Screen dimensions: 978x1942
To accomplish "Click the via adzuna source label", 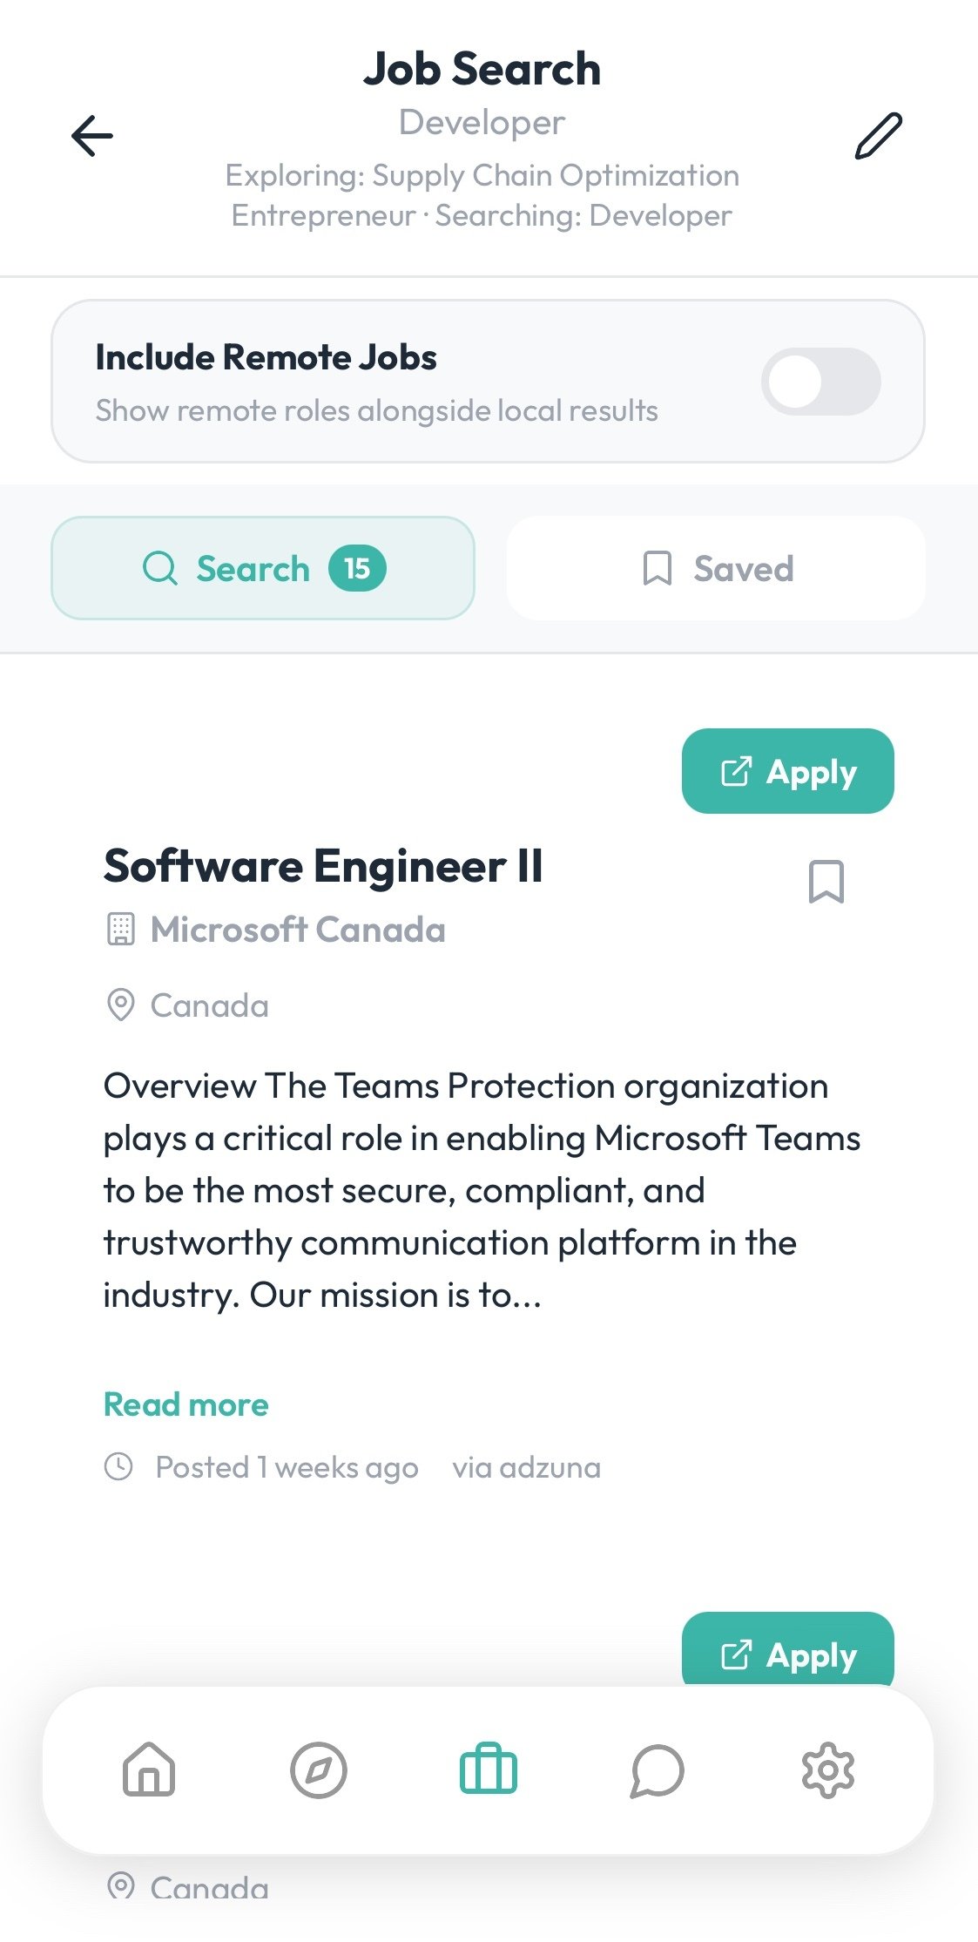I will pos(526,1467).
